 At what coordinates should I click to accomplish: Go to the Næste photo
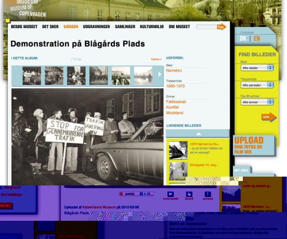click(x=156, y=59)
